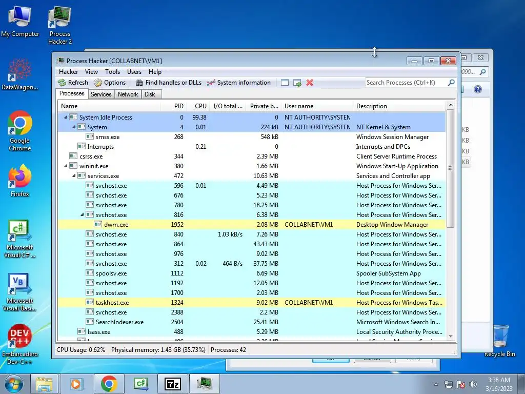
Task: Open Google Chrome desktop shortcut
Action: [x=20, y=131]
